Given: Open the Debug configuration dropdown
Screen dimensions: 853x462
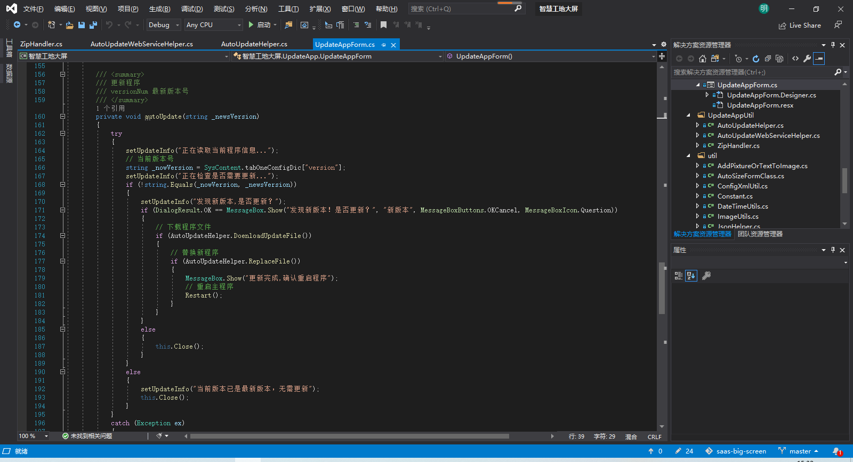Looking at the screenshot, I should pos(163,25).
